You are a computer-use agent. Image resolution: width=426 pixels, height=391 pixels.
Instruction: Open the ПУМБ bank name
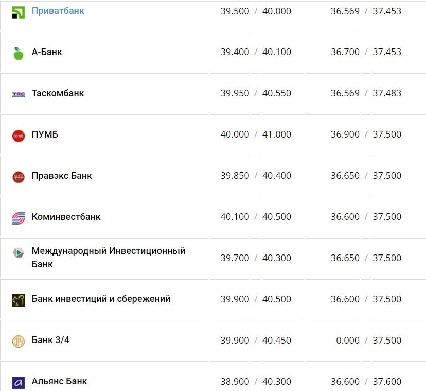click(x=45, y=134)
